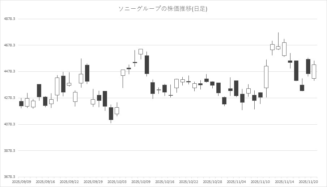Click the chart title ソニーグループの株価推移(日足)
The height and width of the screenshot is (187, 327).
[163, 9]
